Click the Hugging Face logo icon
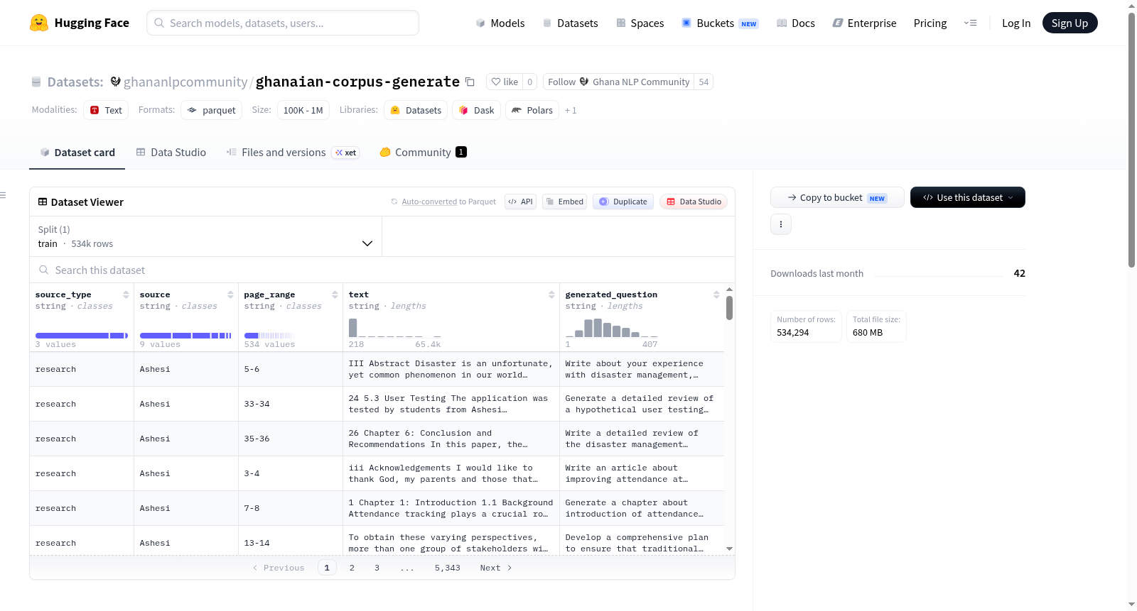Viewport: 1137px width, 611px height. [39, 23]
